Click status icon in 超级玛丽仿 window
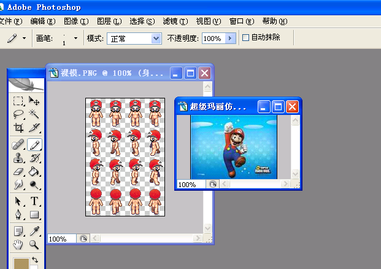 (213, 185)
